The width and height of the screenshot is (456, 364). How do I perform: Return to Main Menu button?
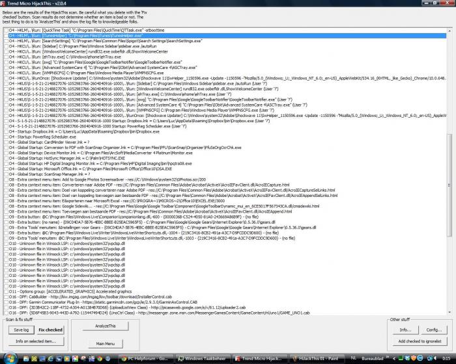pos(106,344)
